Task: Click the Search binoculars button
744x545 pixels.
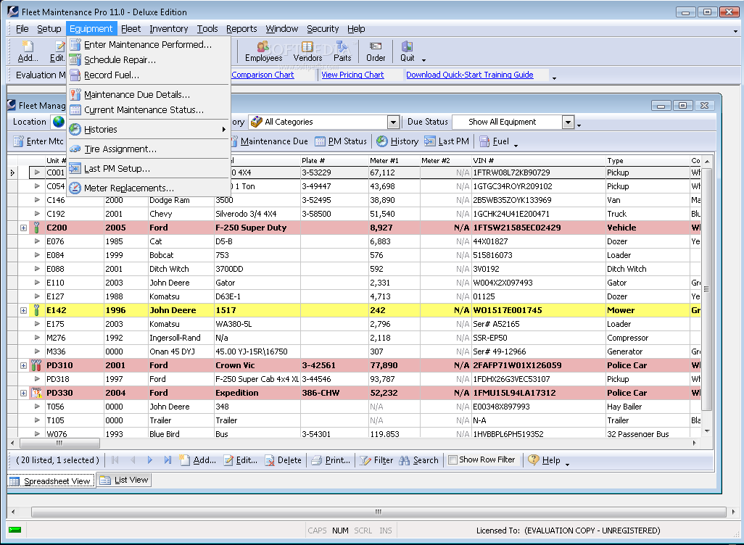Action: click(418, 460)
